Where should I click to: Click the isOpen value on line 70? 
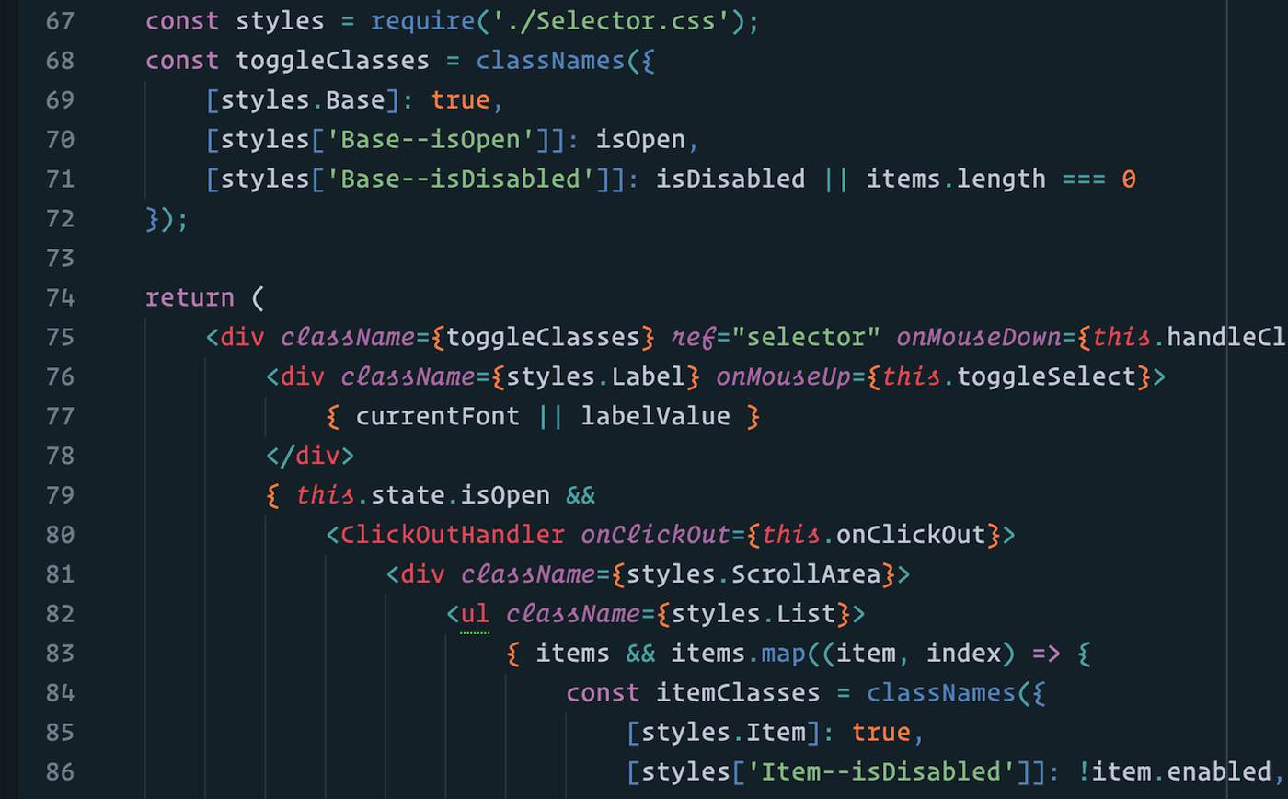[641, 140]
